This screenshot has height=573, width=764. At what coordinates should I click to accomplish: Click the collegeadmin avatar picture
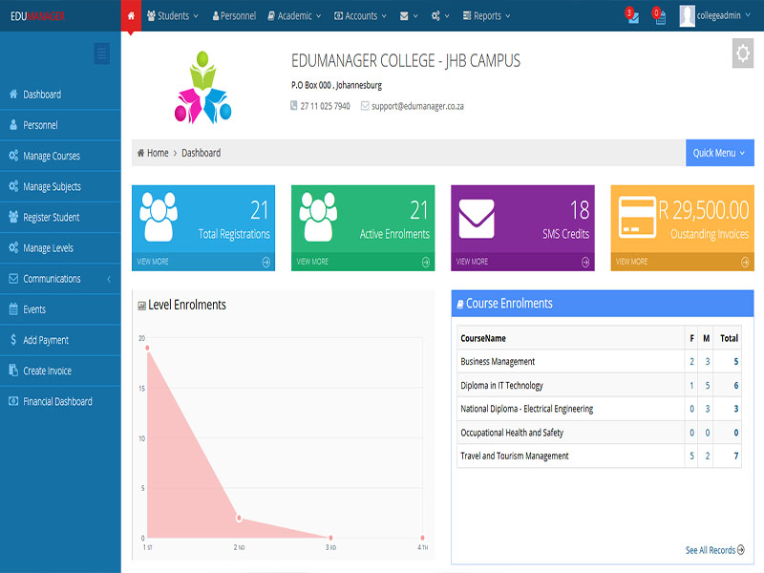click(x=687, y=16)
